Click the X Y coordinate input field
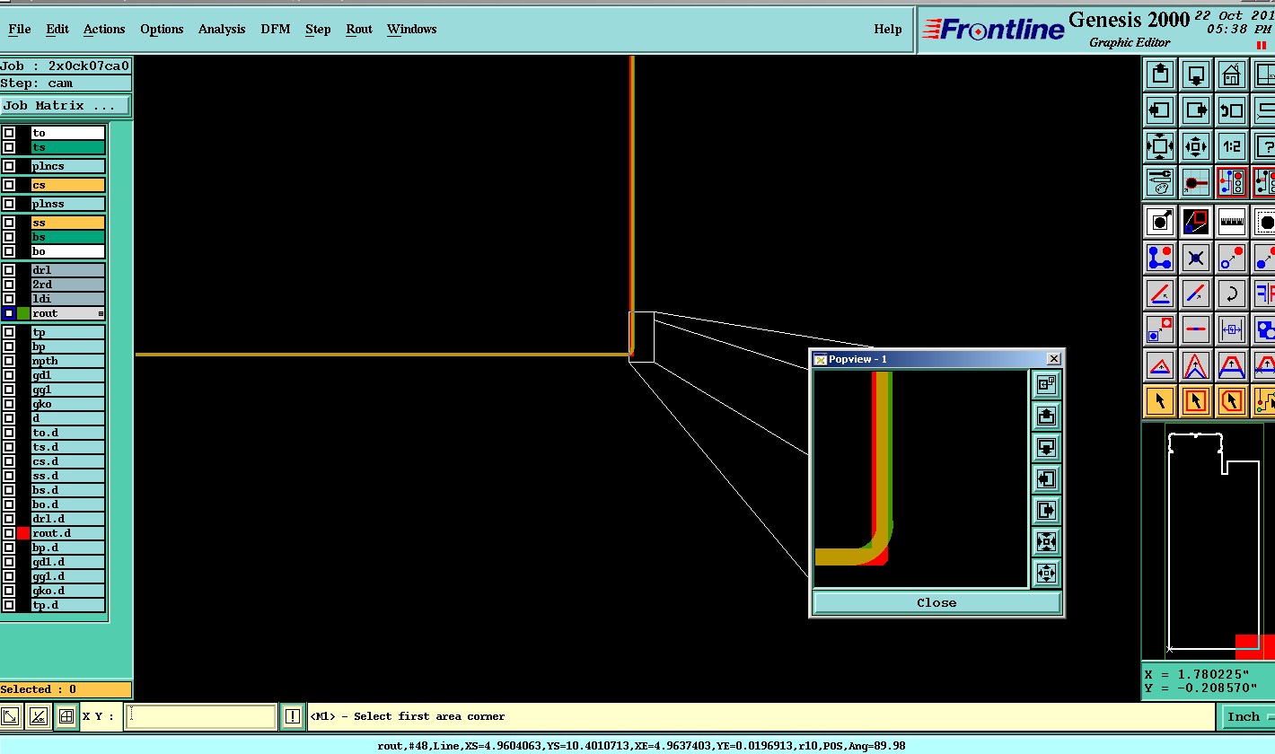 click(200, 716)
